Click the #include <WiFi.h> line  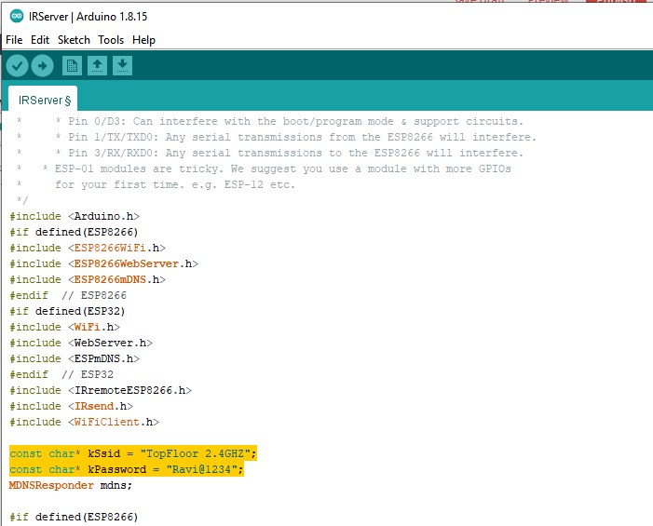point(64,327)
